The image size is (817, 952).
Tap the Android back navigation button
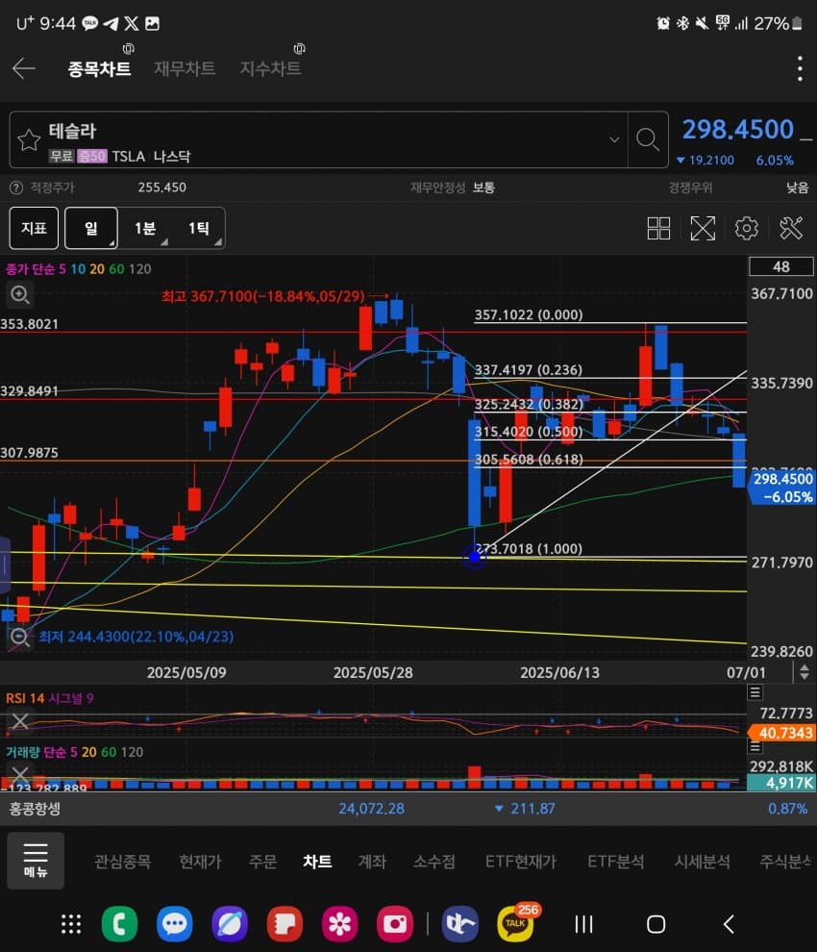tap(729, 924)
